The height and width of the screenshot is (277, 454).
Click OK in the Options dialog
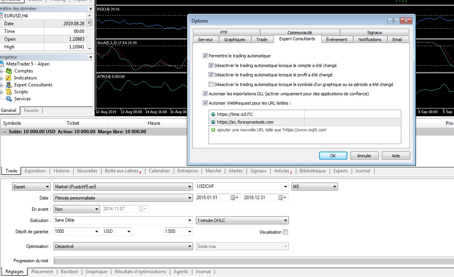coord(333,156)
